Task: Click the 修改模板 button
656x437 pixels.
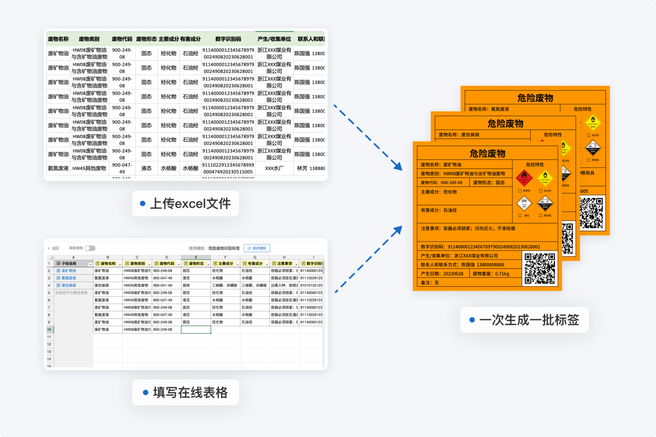Action: [x=257, y=248]
